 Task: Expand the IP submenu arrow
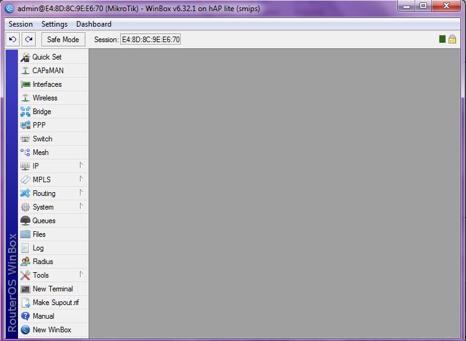click(x=81, y=166)
